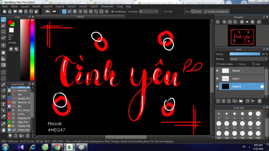Open the snap settings gear icon
This screenshot has height=151, width=269.
pyautogui.click(x=107, y=12)
